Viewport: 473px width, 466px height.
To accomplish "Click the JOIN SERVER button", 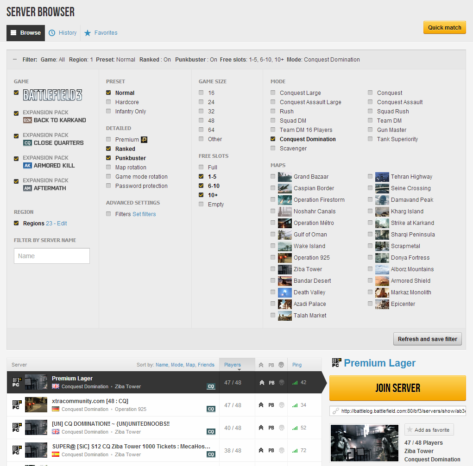I will pyautogui.click(x=397, y=388).
